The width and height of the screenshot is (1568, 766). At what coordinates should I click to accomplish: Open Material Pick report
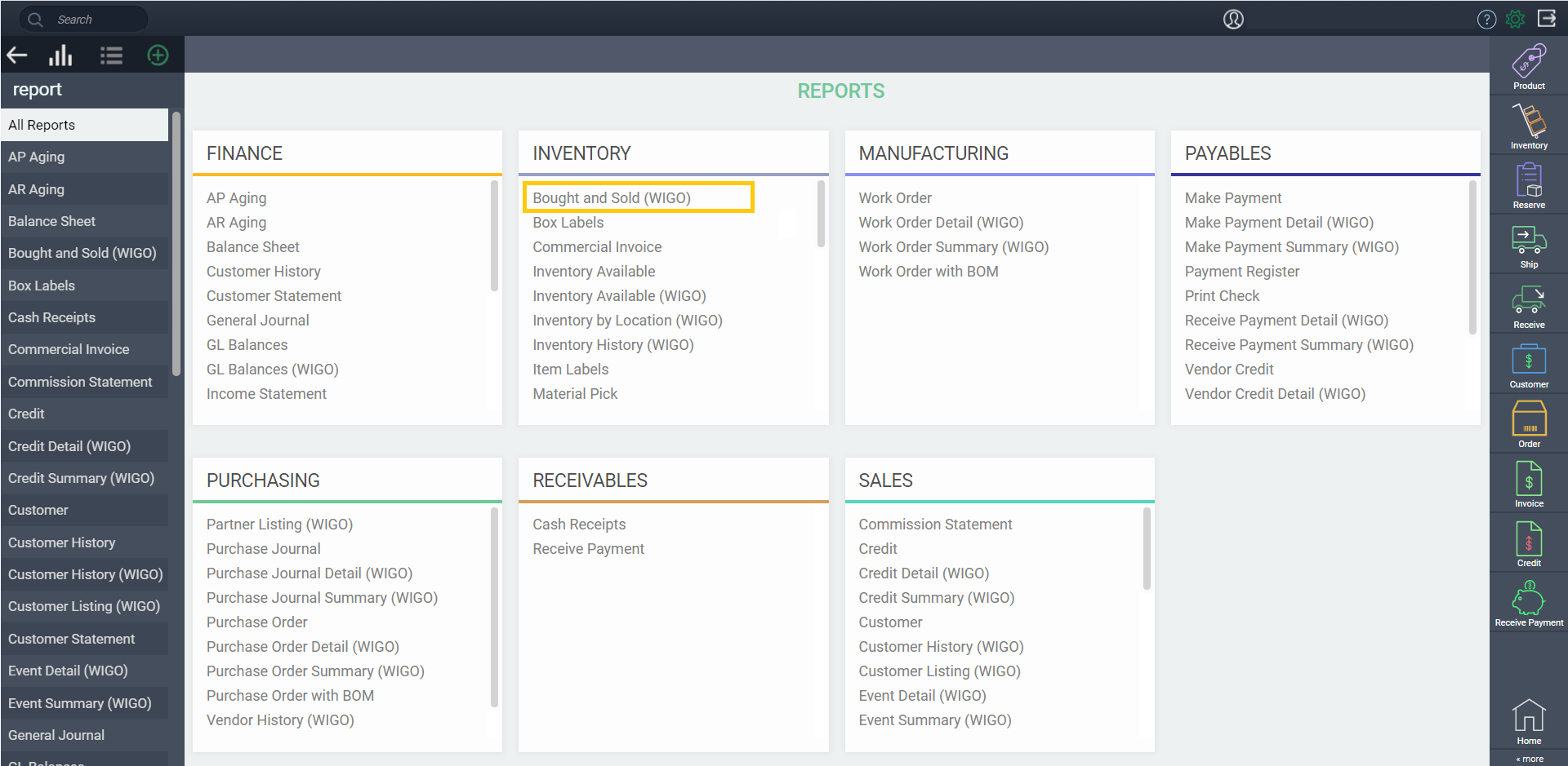tap(575, 394)
